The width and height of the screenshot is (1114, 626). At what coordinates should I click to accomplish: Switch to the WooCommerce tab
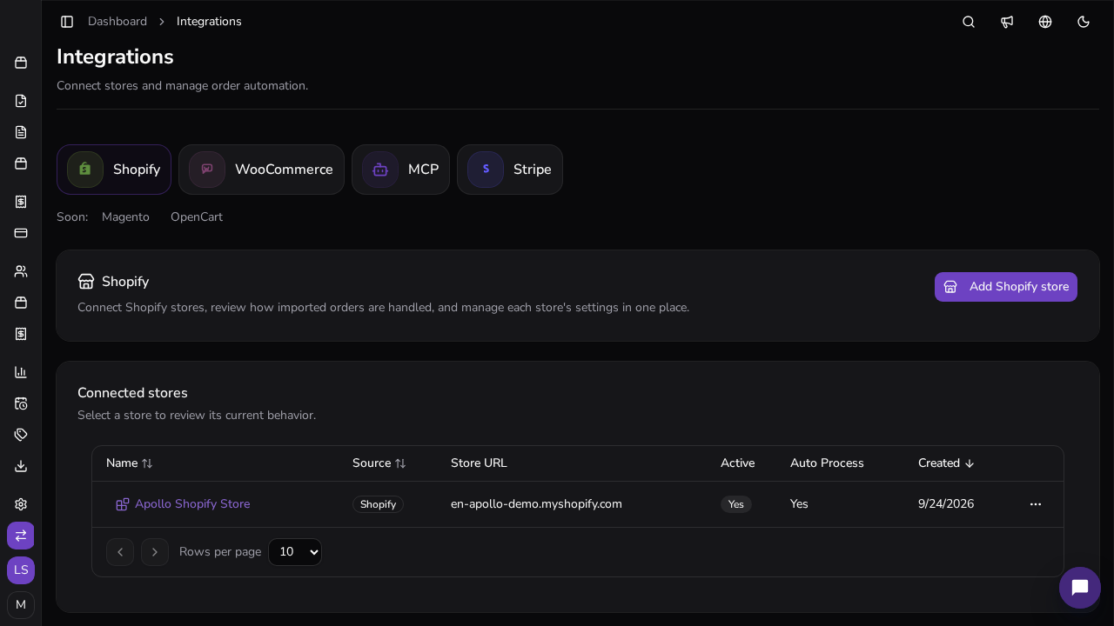tap(261, 170)
